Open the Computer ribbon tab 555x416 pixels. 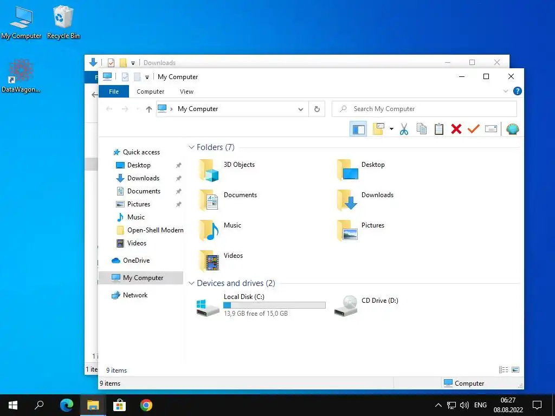coord(151,92)
